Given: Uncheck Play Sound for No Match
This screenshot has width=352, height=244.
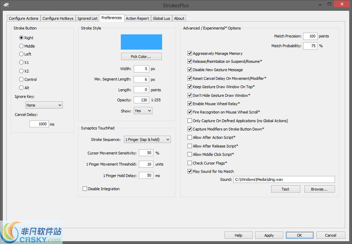Looking at the screenshot, I should [x=190, y=171].
